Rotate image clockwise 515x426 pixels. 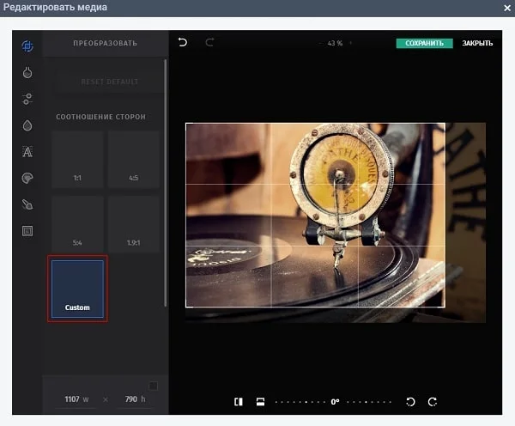(x=433, y=402)
